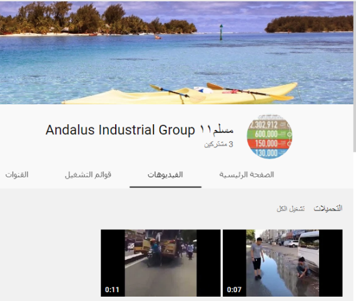Go to the القنوات (Channels) tab
The width and height of the screenshot is (356, 301).
(17, 175)
